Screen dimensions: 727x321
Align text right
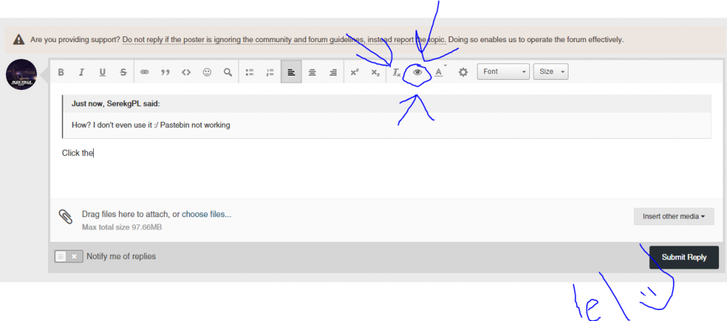point(333,72)
